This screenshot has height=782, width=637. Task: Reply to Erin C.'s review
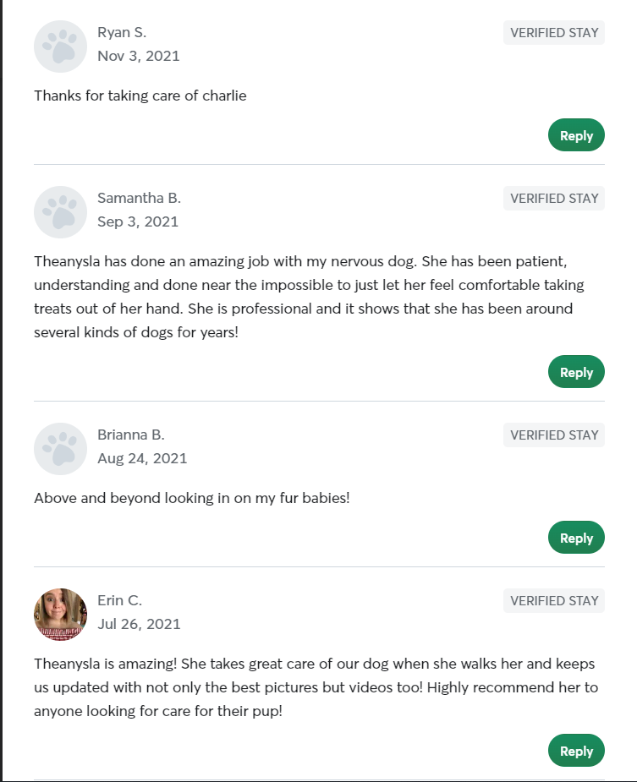[x=576, y=750]
